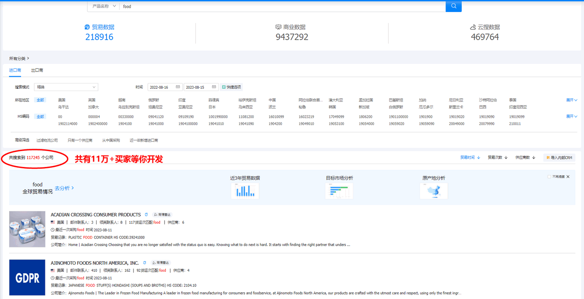Switch to the 出口商 tab
This screenshot has height=299, width=584.
click(x=37, y=70)
